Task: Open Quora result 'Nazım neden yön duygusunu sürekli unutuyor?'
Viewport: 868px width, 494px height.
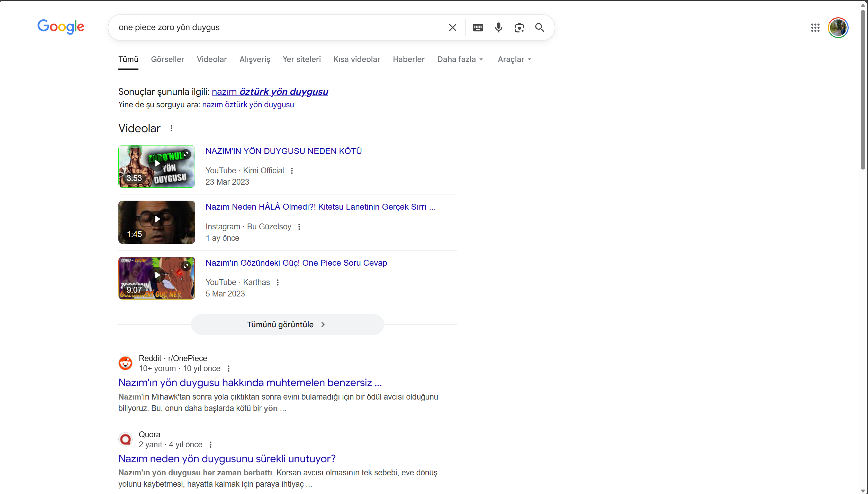Action: coord(227,459)
